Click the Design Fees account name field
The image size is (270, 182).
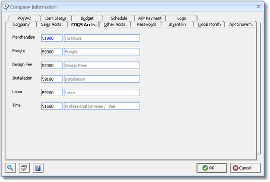[x=102, y=66]
